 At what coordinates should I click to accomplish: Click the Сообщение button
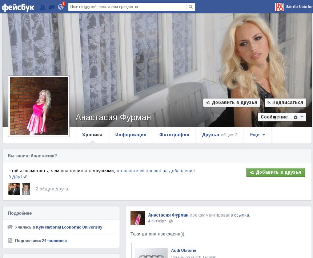tap(274, 117)
